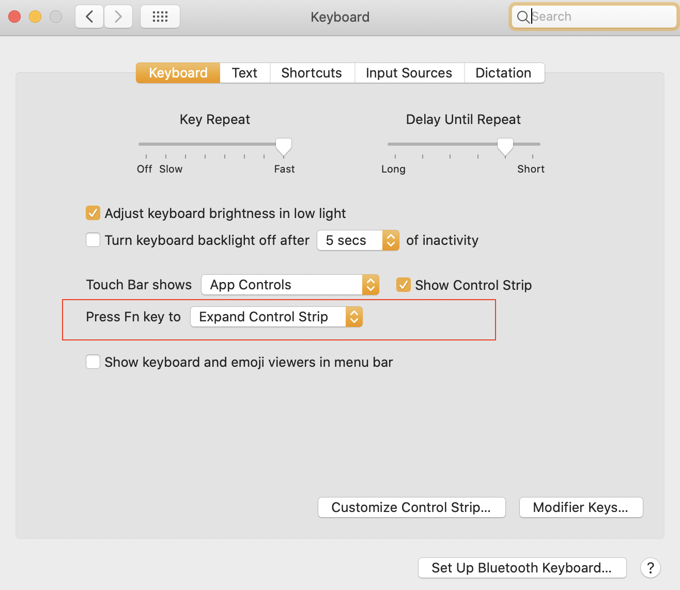Open Press Fn key to dropdown
The image size is (680, 590).
click(276, 317)
